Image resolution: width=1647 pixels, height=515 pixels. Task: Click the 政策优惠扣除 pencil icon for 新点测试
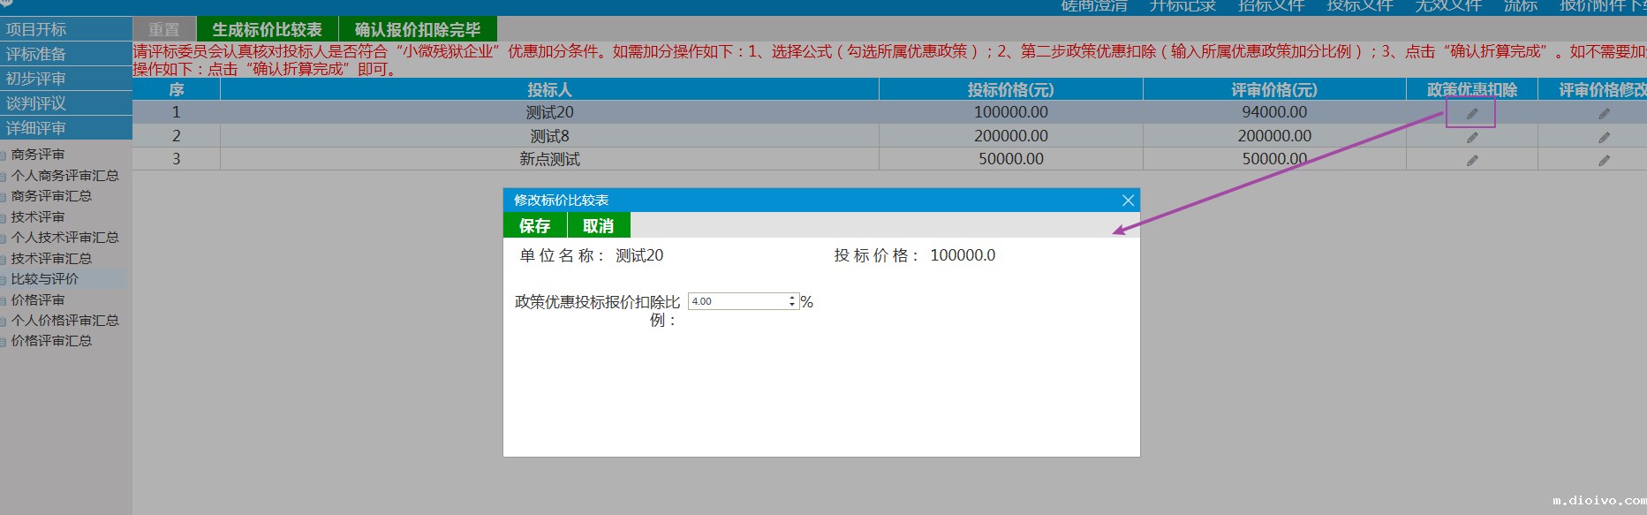(1471, 160)
